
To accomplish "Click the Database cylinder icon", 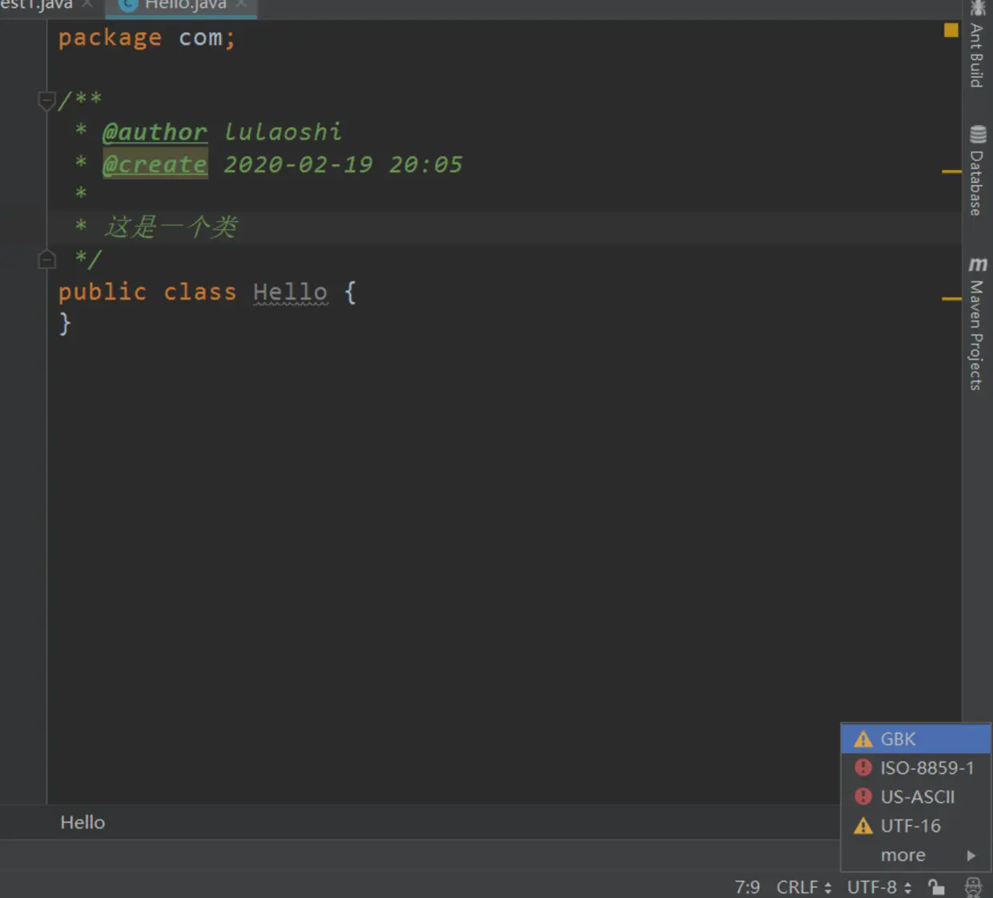I will coord(978,134).
